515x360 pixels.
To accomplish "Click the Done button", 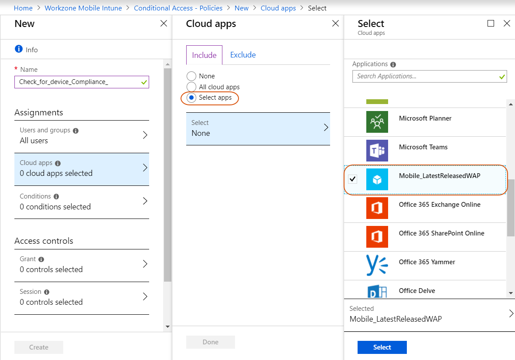I will tap(211, 342).
